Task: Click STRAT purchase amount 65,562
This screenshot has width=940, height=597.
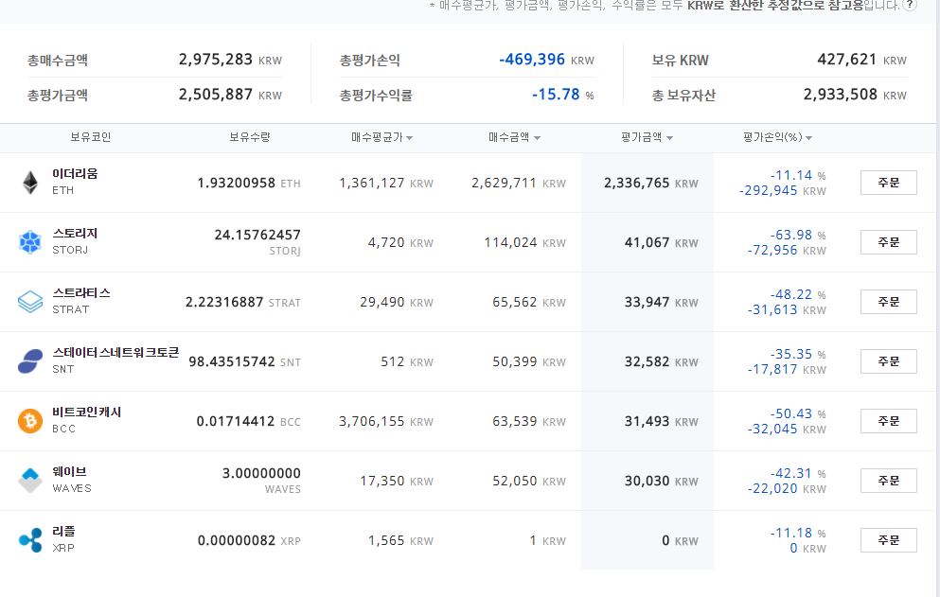Action: pyautogui.click(x=515, y=302)
